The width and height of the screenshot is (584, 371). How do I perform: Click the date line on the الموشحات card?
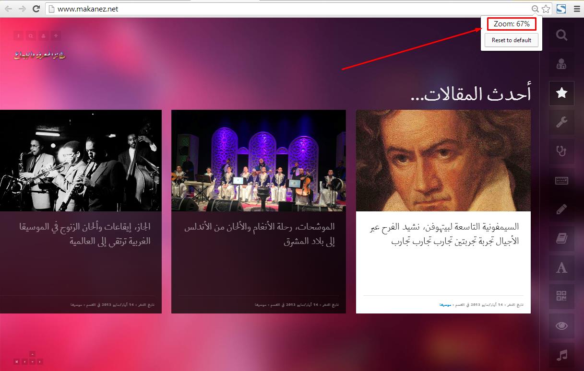pyautogui.click(x=297, y=304)
